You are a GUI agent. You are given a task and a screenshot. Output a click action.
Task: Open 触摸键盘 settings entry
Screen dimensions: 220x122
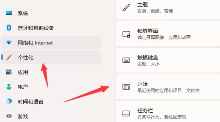coord(168,60)
